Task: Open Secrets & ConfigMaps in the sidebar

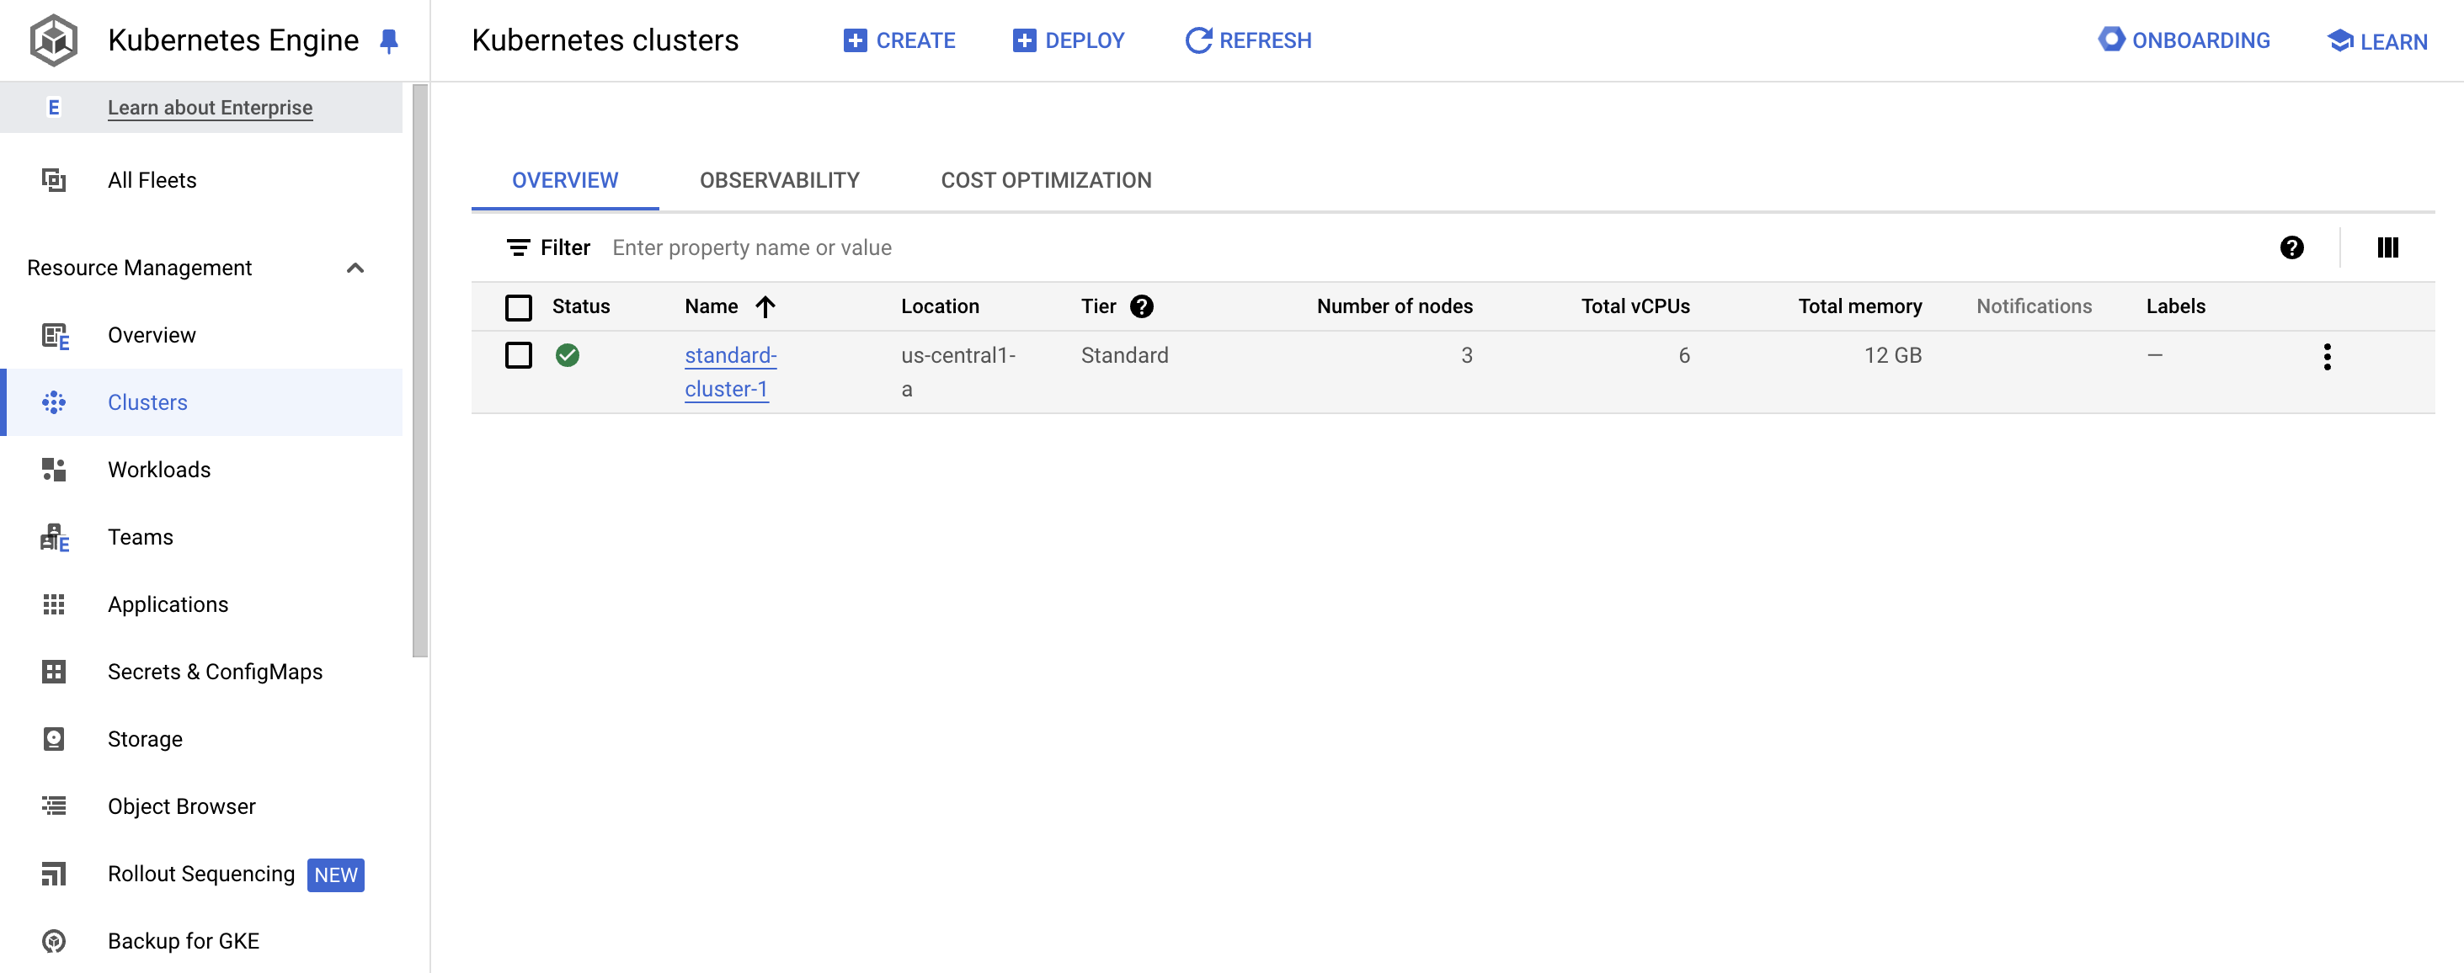Action: pyautogui.click(x=201, y=672)
